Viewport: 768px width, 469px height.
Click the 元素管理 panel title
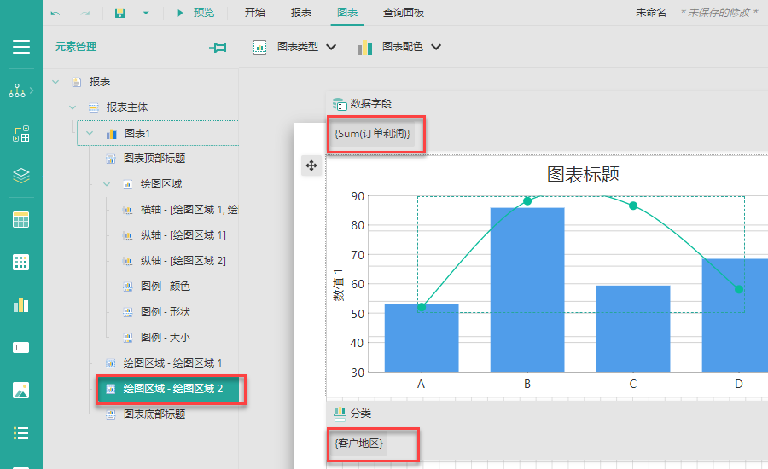76,47
